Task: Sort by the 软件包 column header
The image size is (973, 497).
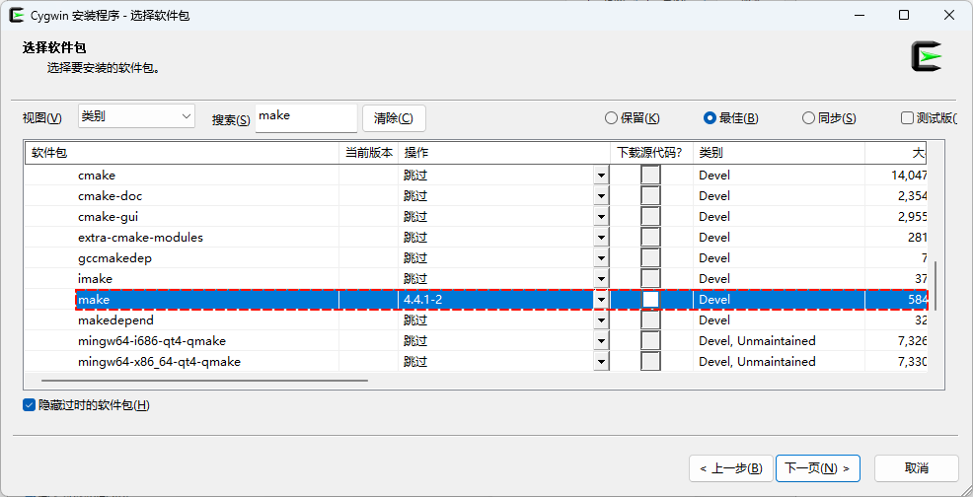Action: 182,153
